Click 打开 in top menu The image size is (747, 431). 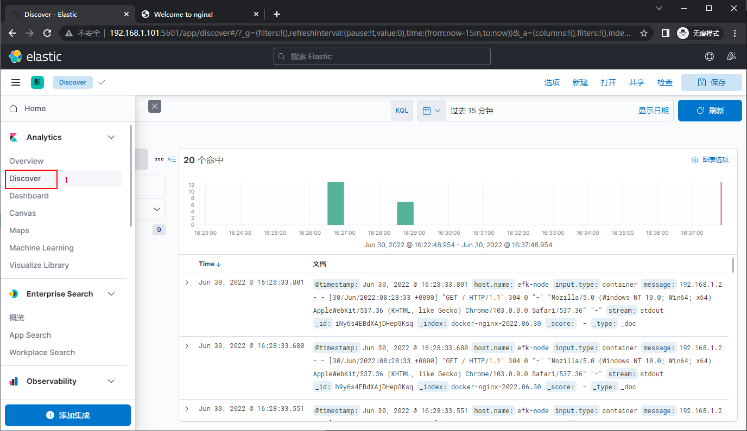[x=609, y=82]
